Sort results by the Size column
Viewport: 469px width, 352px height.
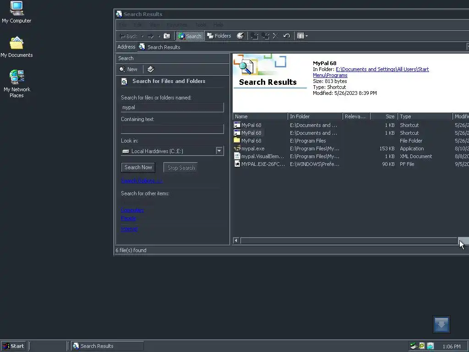tap(384, 116)
